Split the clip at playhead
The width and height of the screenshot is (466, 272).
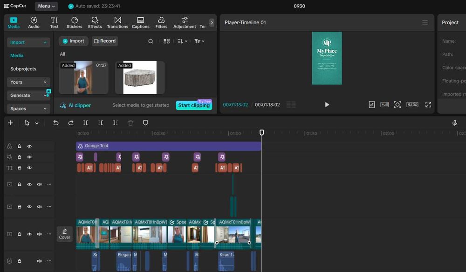(x=86, y=122)
